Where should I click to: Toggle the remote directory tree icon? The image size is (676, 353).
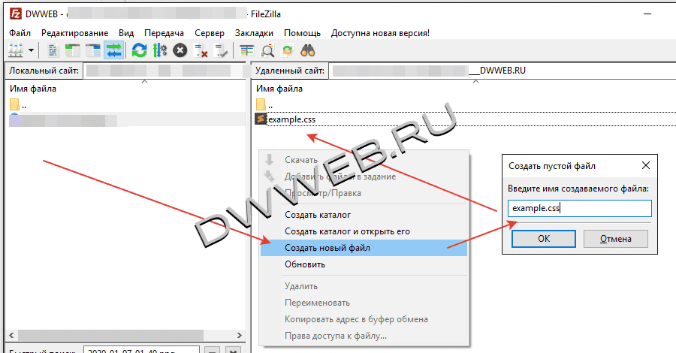tap(92, 50)
